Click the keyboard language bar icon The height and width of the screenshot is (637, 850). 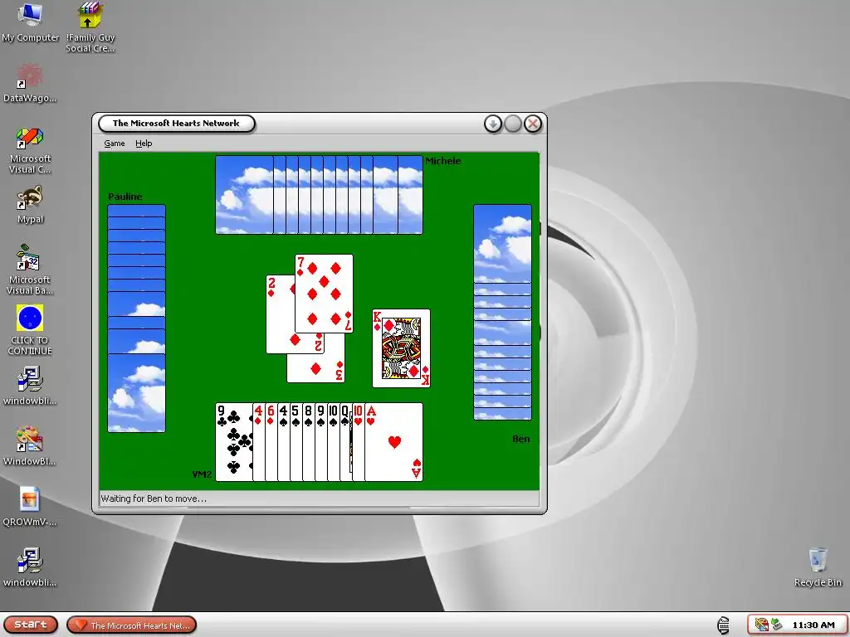(723, 625)
